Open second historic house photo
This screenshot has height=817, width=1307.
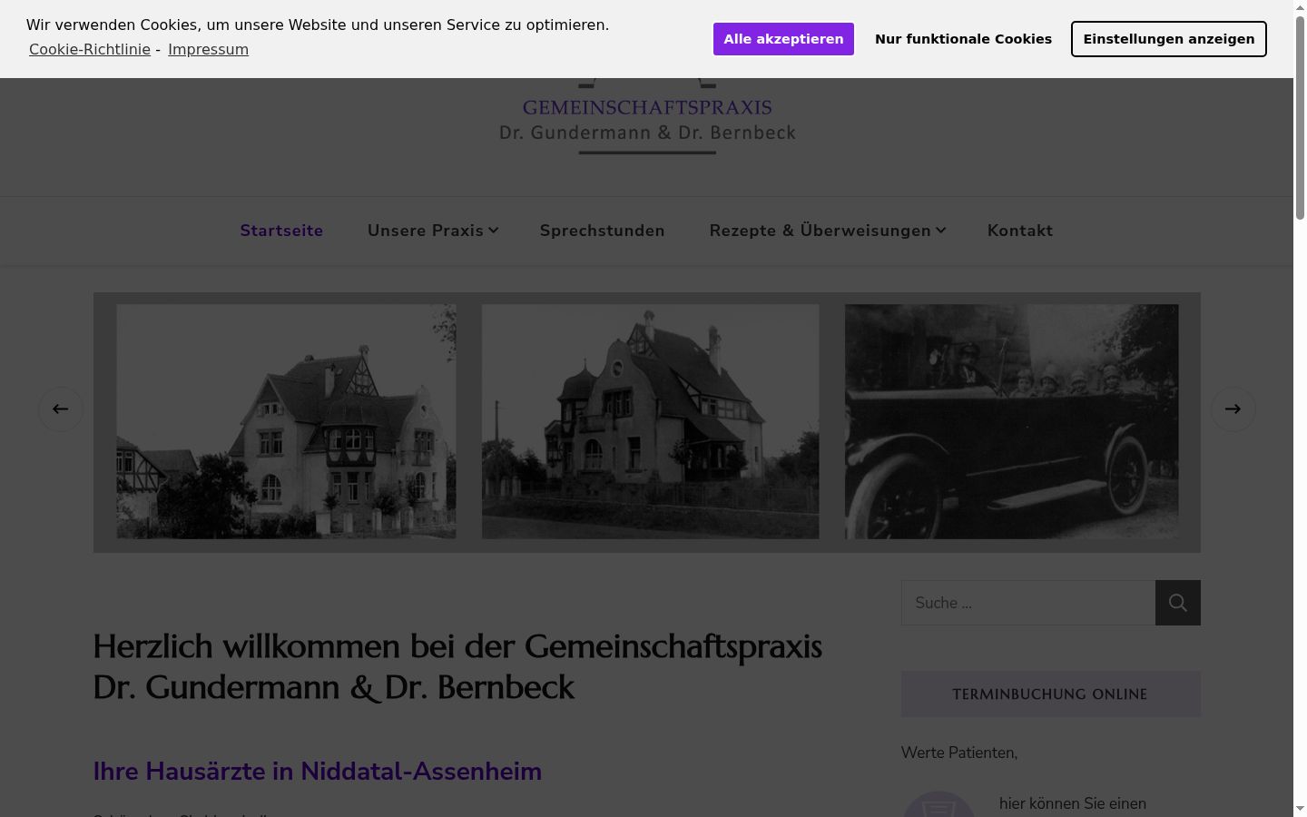pos(650,421)
